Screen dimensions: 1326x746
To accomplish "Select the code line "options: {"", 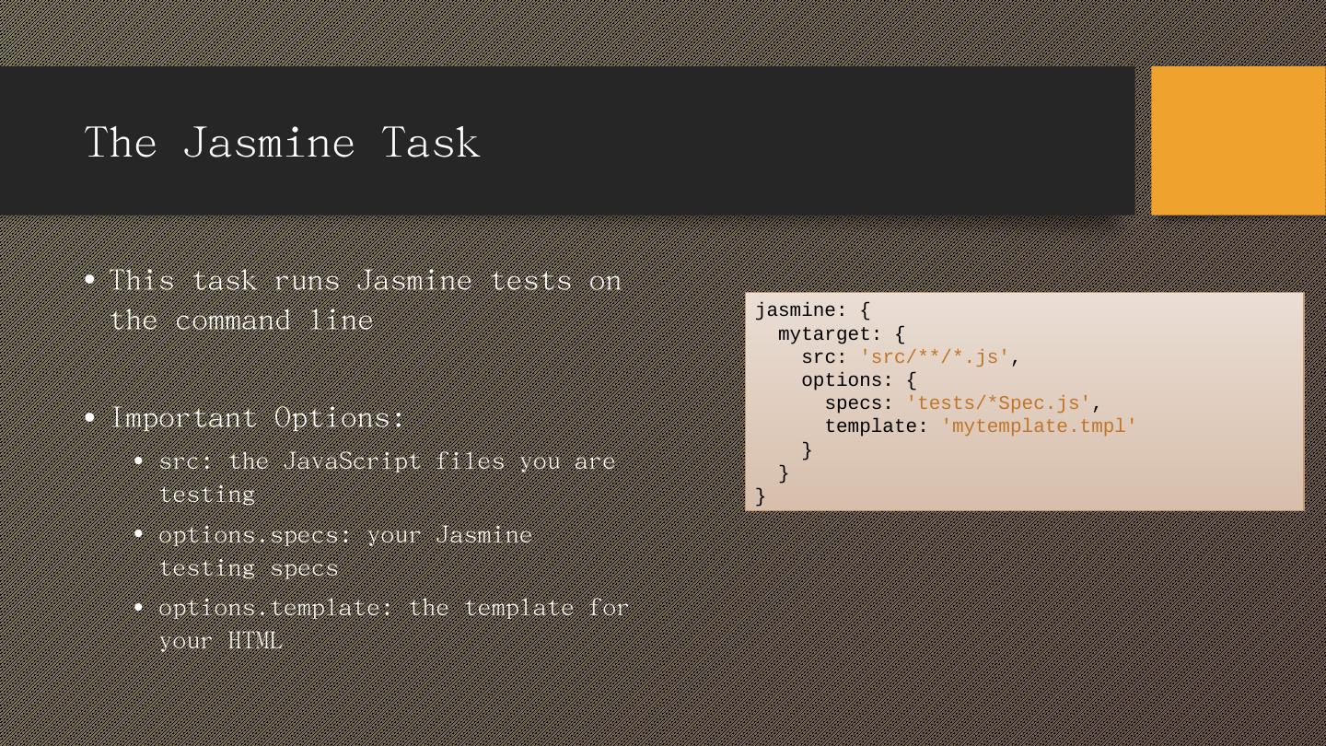I will point(859,380).
